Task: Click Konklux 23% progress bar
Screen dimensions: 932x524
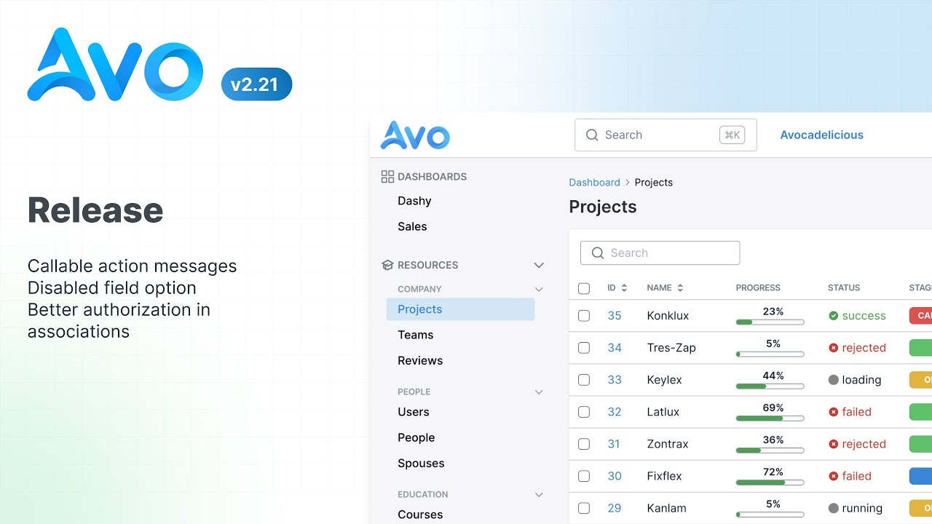Action: point(770,322)
